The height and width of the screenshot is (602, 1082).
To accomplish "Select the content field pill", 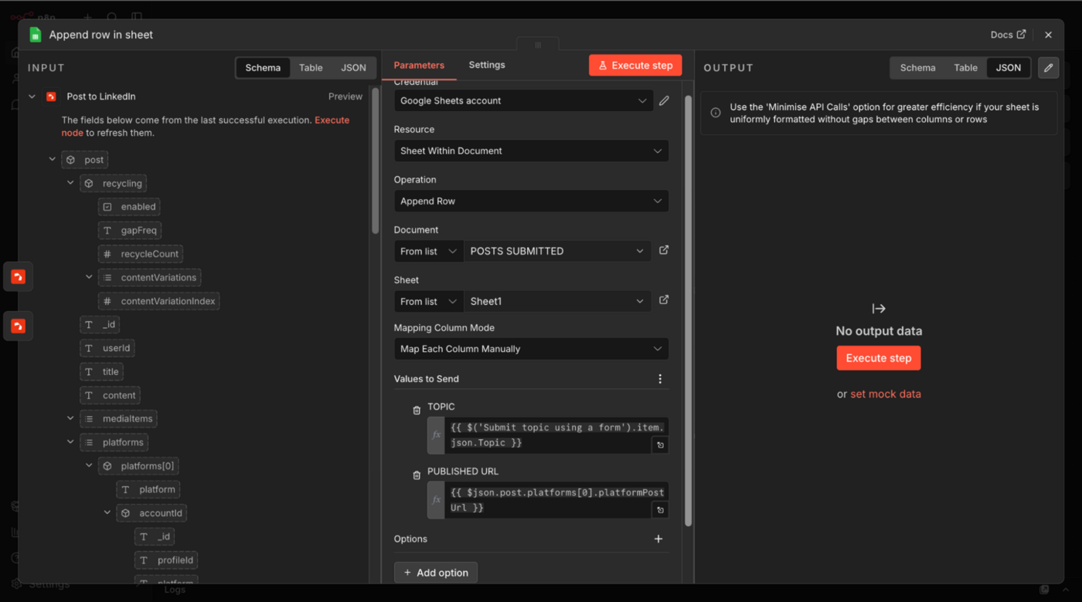I will [110, 395].
